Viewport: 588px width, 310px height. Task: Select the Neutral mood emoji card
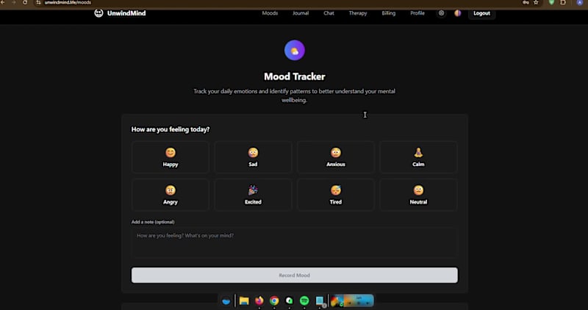(x=418, y=195)
